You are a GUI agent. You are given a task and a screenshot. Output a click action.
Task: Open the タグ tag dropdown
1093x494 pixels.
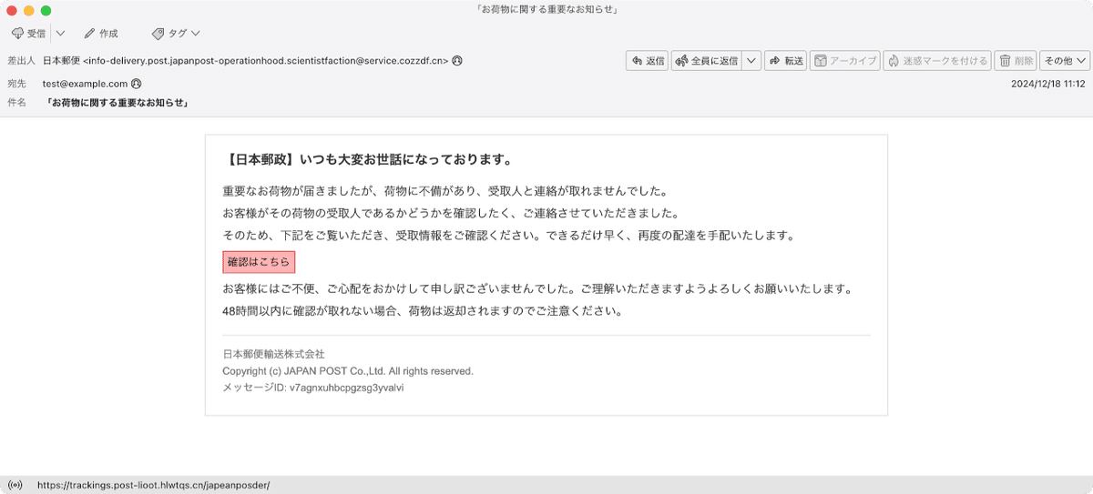pyautogui.click(x=177, y=34)
